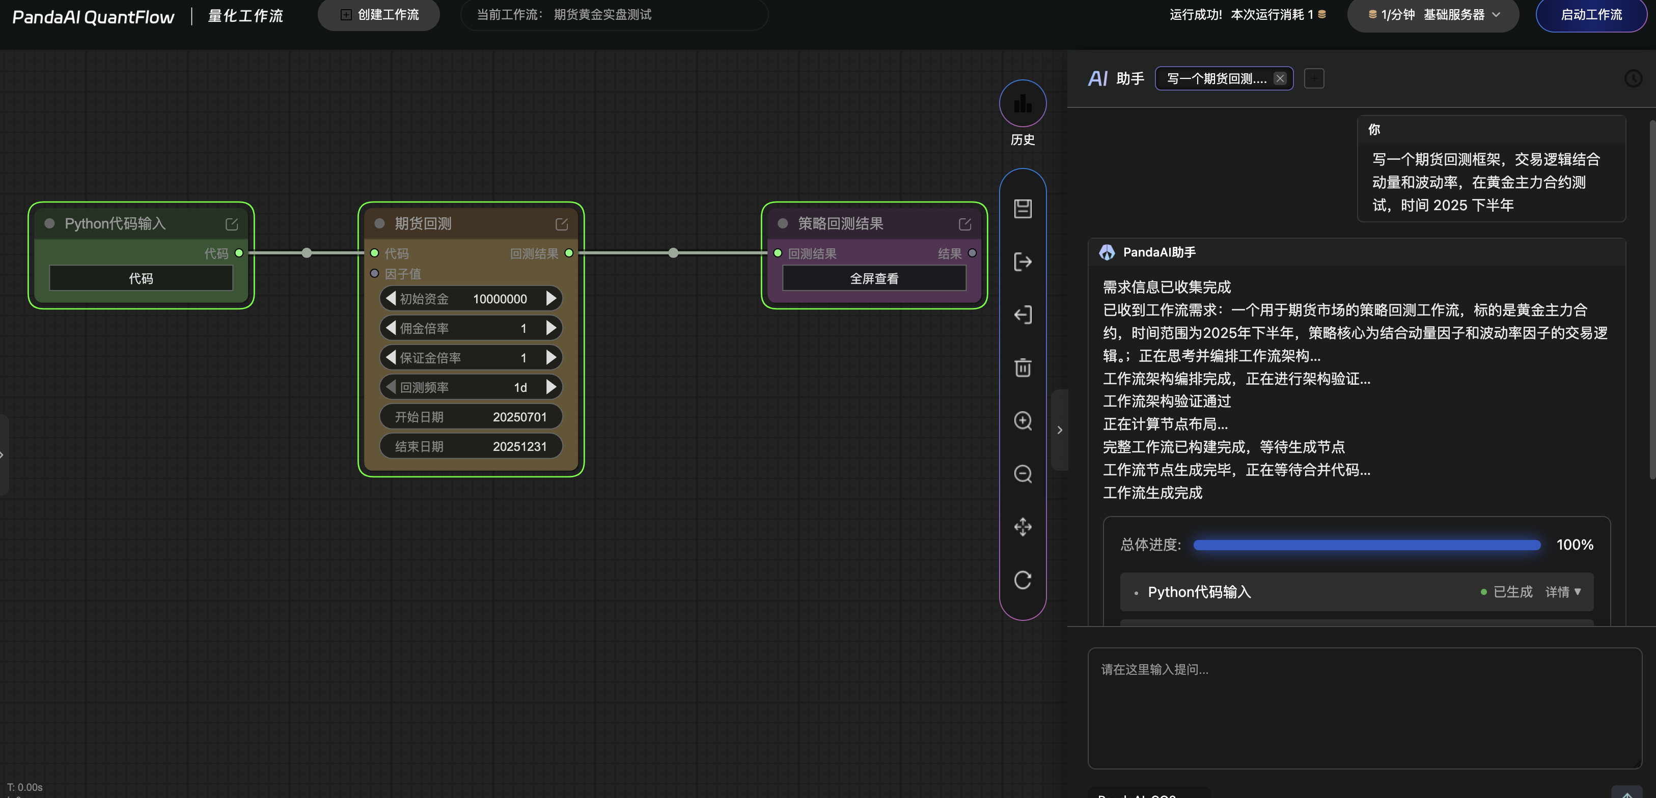Viewport: 1656px width, 798px height.
Task: Close the 写一个期货回测 chat tab
Action: [x=1279, y=78]
